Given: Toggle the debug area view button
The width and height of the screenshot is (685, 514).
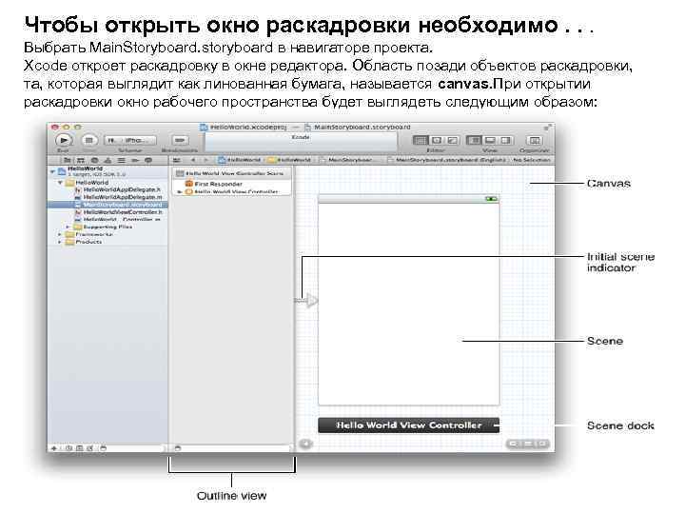Looking at the screenshot, I should pos(490,140).
